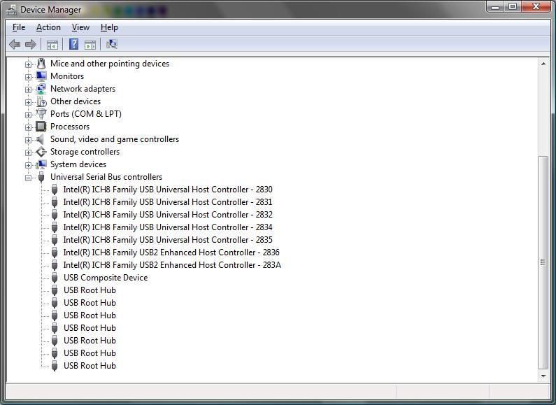Image resolution: width=556 pixels, height=405 pixels.
Task: Expand the Storage controllers node
Action: coord(28,152)
